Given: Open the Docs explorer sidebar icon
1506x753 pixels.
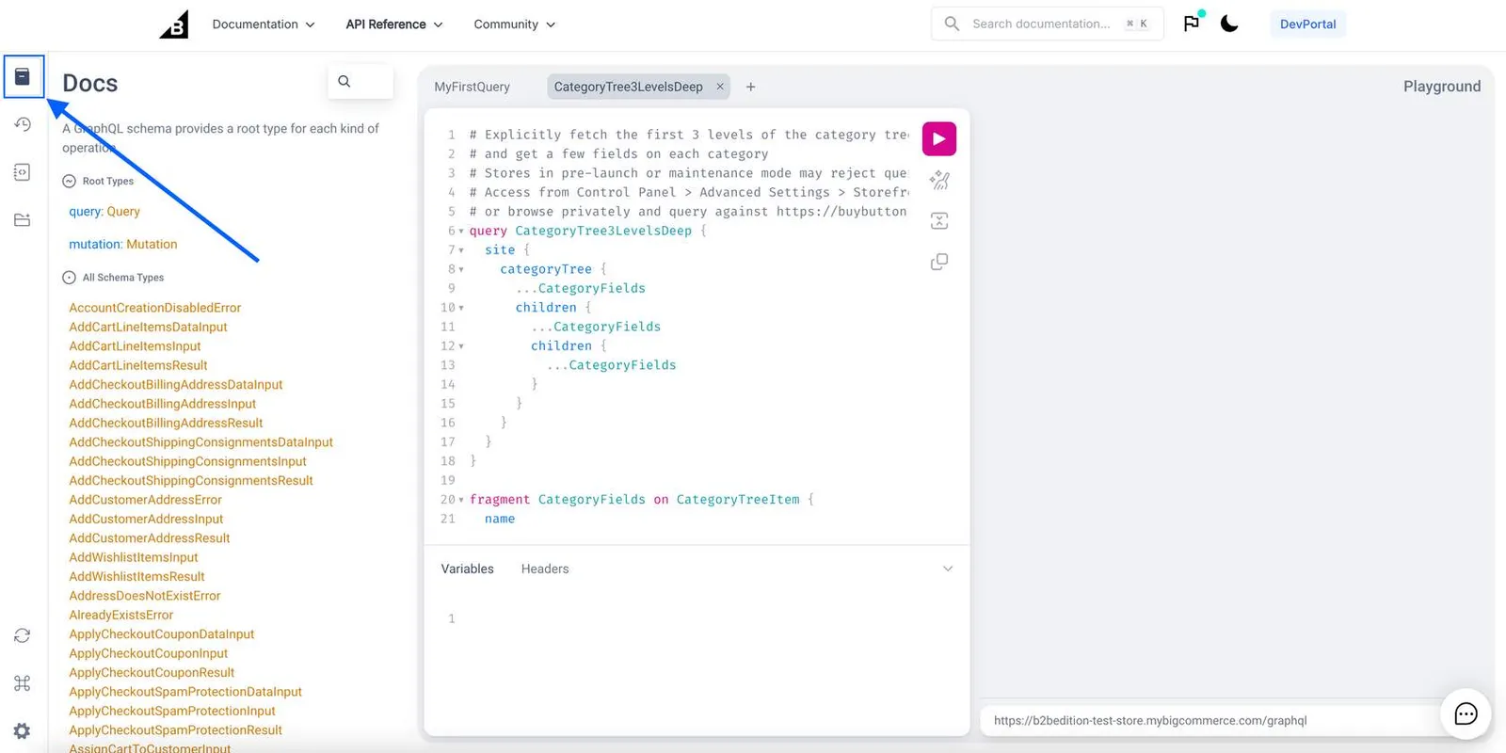Looking at the screenshot, I should click(23, 76).
